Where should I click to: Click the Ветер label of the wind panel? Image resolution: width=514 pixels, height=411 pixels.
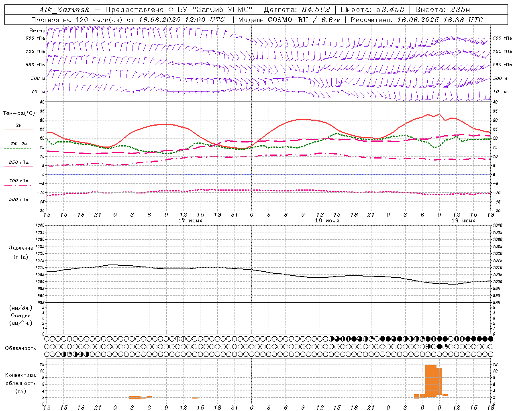coord(37,31)
